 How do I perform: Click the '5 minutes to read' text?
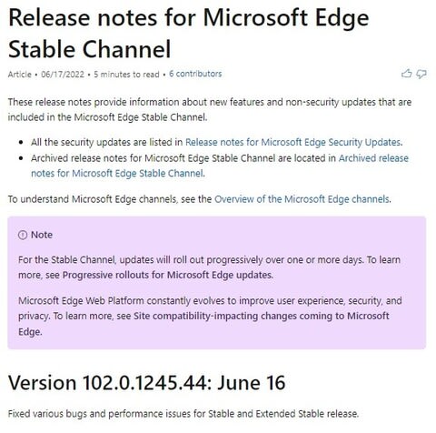[x=126, y=74]
